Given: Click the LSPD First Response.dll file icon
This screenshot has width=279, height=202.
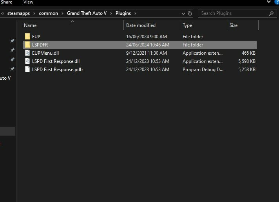Looking at the screenshot, I should pyautogui.click(x=27, y=61).
